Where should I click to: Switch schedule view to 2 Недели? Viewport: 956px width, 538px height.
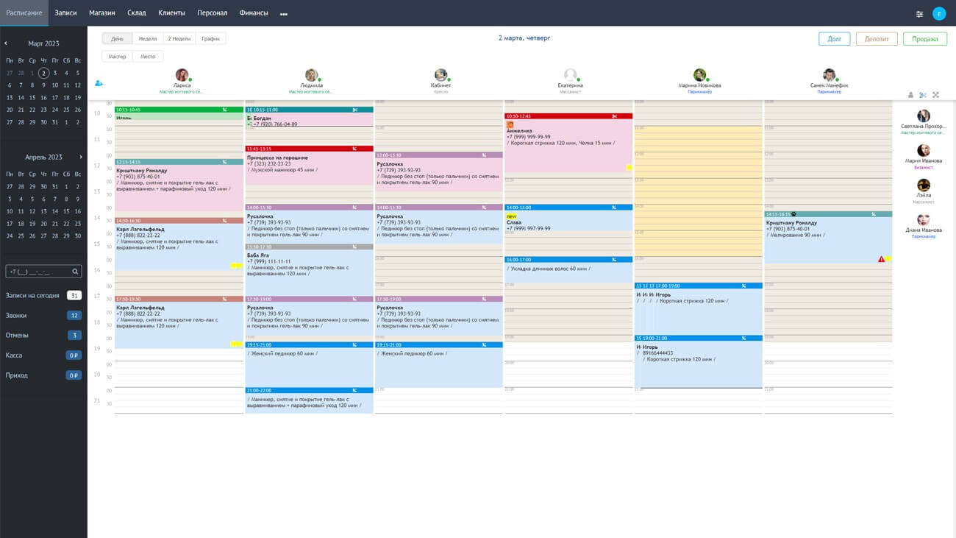[x=179, y=39]
